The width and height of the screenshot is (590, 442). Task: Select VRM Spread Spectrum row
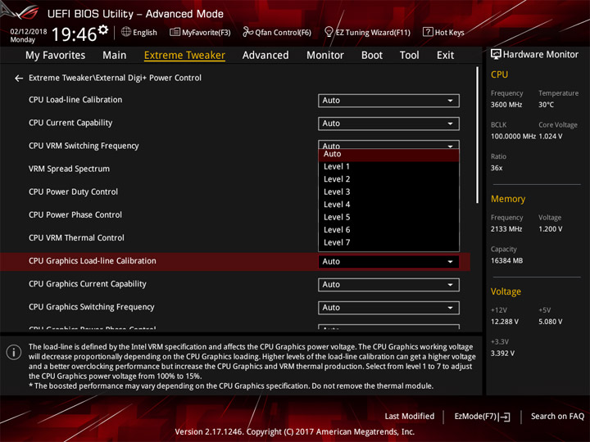point(69,169)
